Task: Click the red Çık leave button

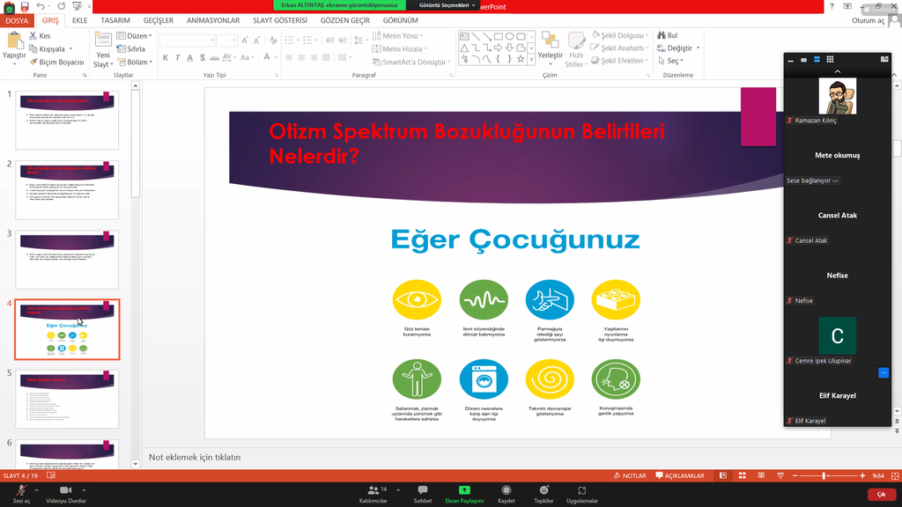Action: tap(881, 495)
